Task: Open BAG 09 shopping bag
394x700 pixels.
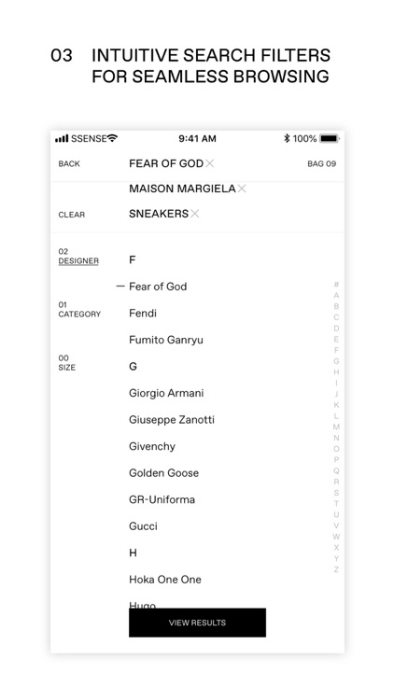Action: coord(321,164)
